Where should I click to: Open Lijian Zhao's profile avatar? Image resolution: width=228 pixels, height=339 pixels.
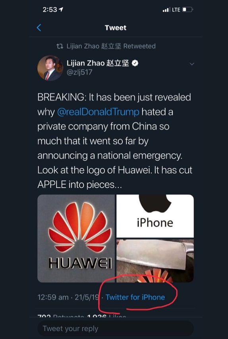point(50,68)
